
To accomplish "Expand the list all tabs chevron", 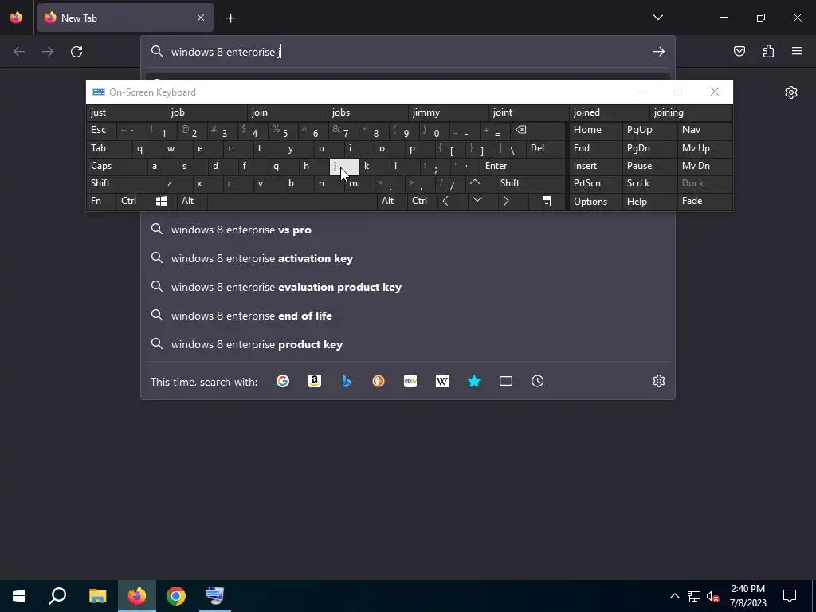I will point(657,18).
